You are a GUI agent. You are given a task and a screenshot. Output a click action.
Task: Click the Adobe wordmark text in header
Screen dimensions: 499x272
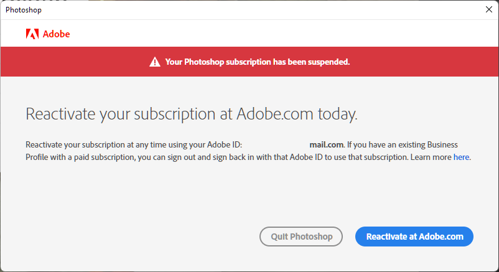[x=56, y=34]
